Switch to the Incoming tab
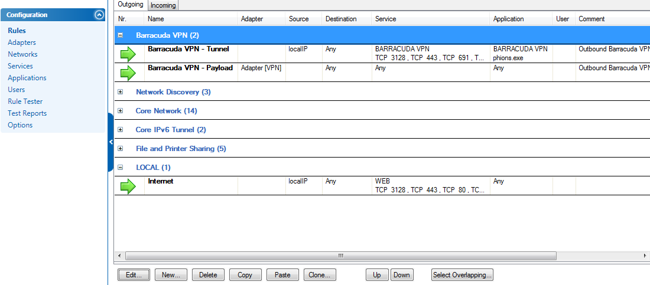Screen dimensions: 650x285 point(163,5)
